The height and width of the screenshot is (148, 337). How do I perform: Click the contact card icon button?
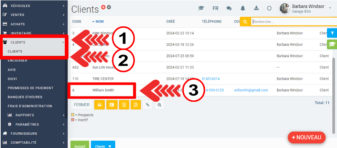112,104
